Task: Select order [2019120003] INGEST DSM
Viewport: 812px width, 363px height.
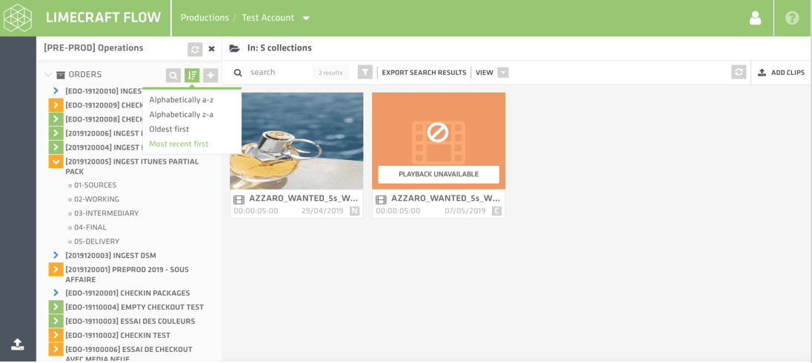Action: tap(111, 256)
